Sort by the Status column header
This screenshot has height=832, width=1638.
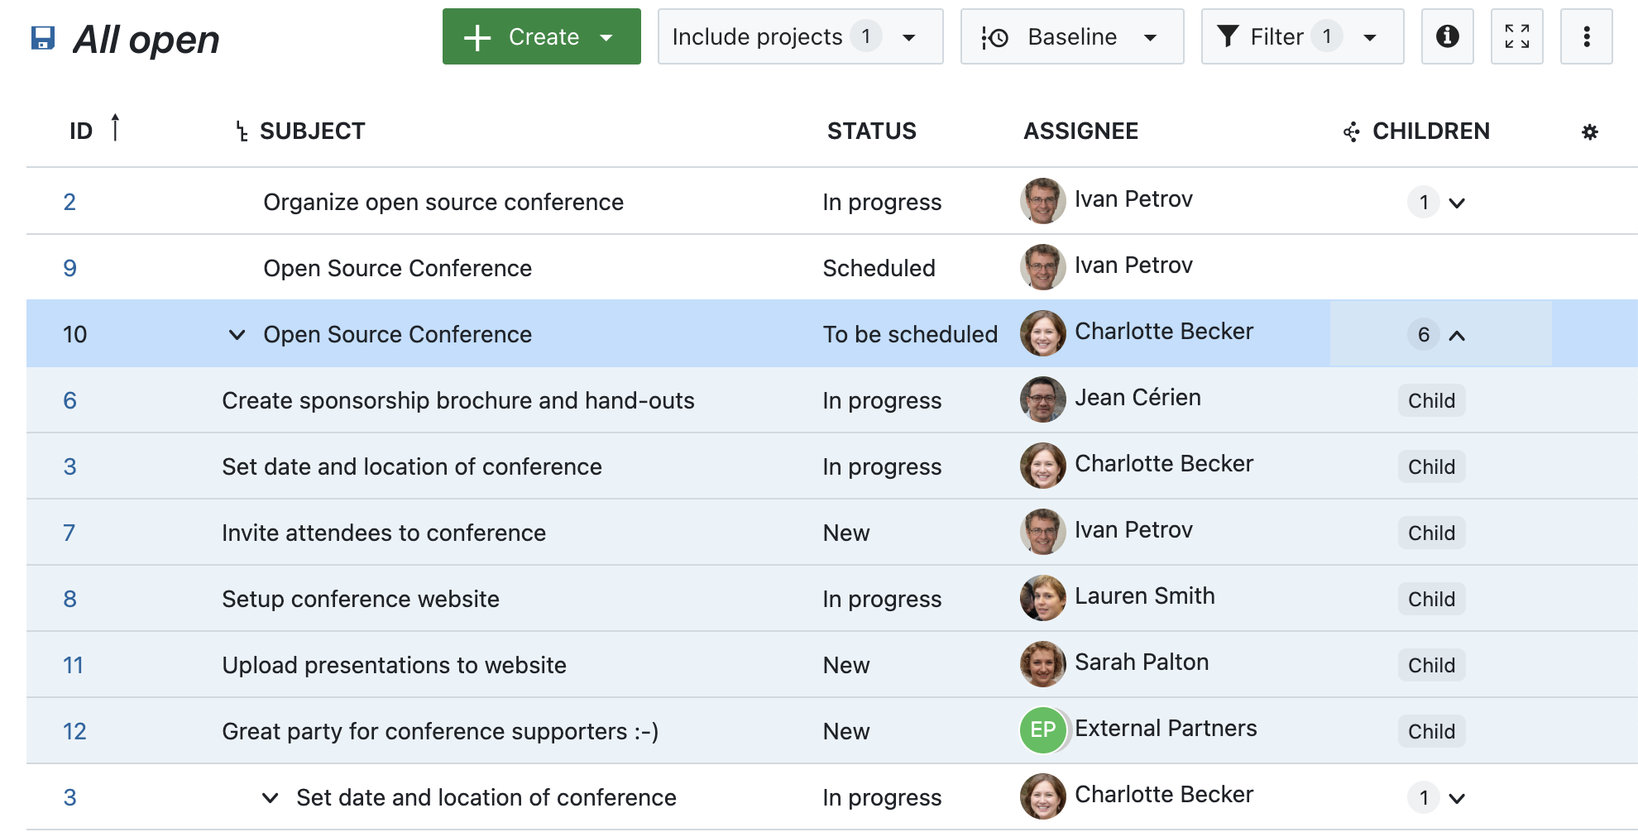[x=871, y=131]
